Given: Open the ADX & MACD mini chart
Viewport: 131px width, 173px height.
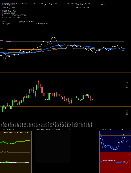Looking at the screenshot, I should (16, 152).
